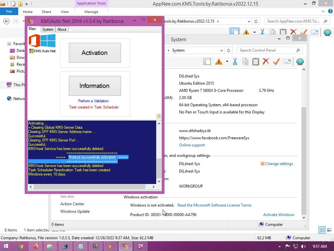Click the warning triangle icon in Explorer toolbar
The image size is (334, 251).
(246, 32)
